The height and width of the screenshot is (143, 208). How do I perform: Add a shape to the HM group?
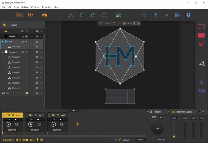click(26, 42)
